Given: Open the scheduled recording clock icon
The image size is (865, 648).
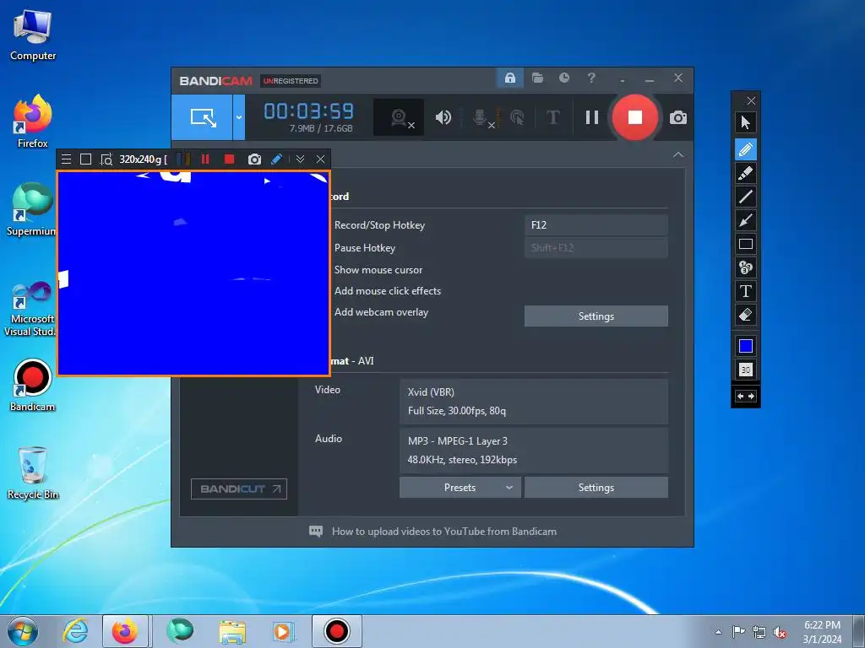Looking at the screenshot, I should click(x=563, y=78).
